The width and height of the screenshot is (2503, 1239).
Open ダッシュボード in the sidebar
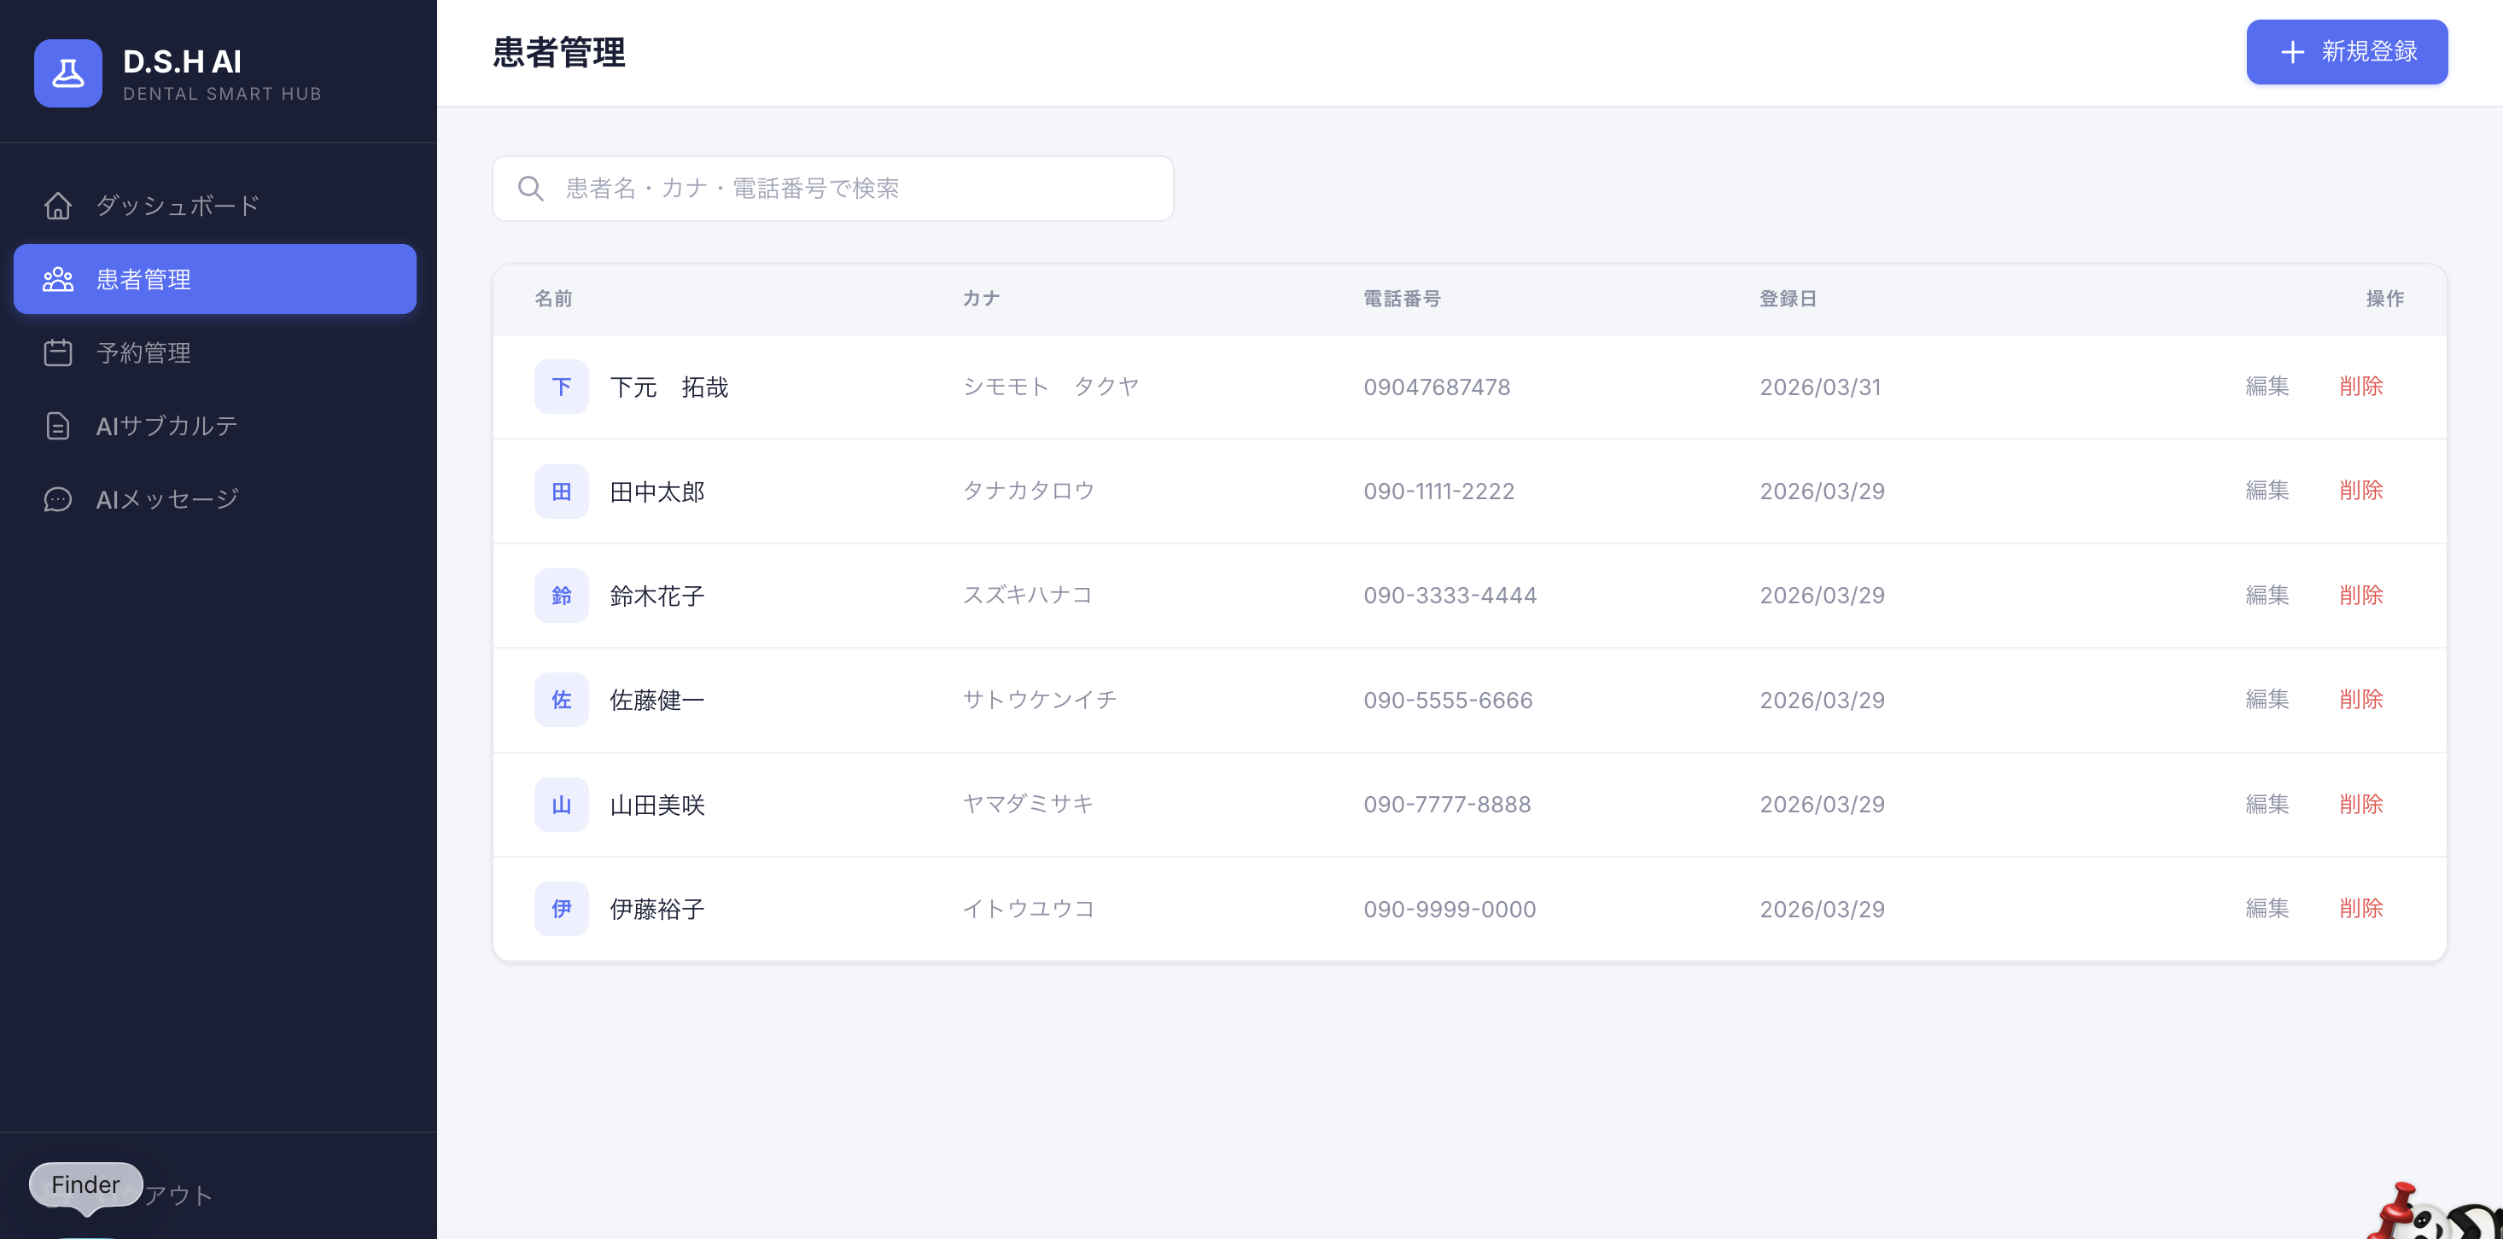coord(215,206)
